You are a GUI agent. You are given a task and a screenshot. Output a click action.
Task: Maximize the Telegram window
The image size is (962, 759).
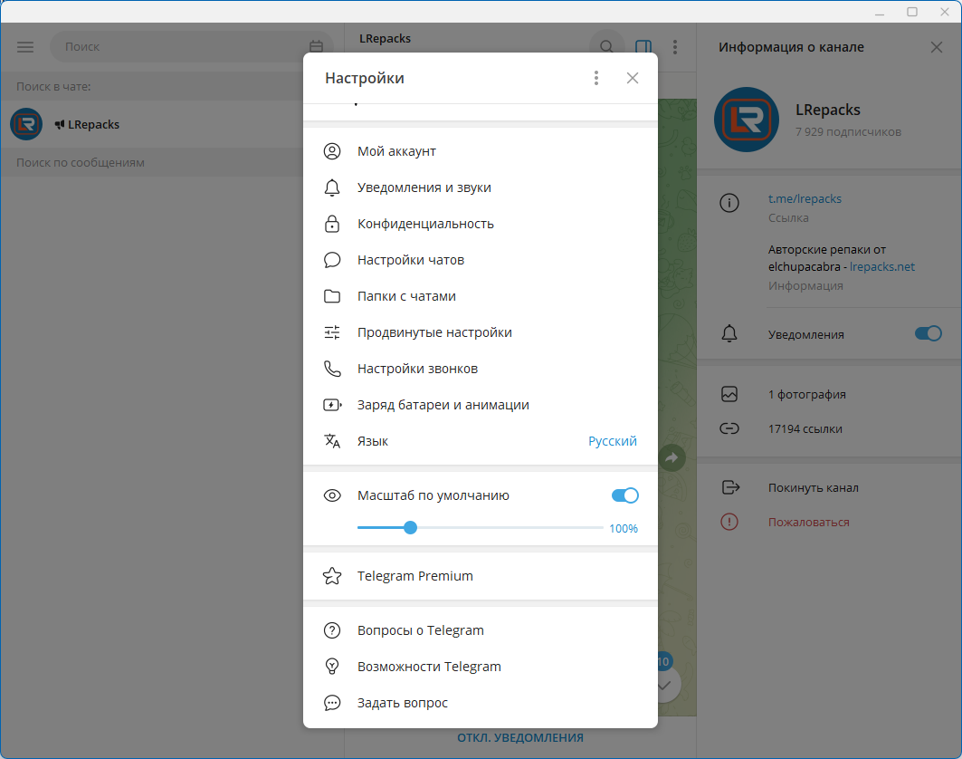coord(911,12)
